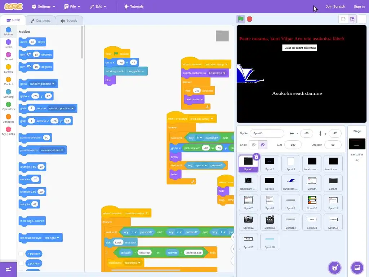The height and width of the screenshot is (277, 369).
Task: Open the Choose a Sprite button
Action: pos(334,268)
